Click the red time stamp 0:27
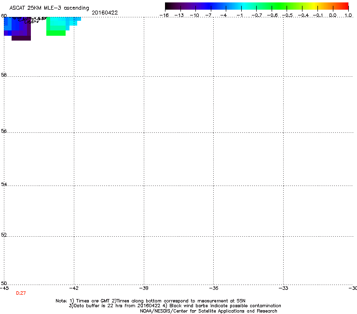Image resolution: width=357 pixels, height=314 pixels. 21,293
